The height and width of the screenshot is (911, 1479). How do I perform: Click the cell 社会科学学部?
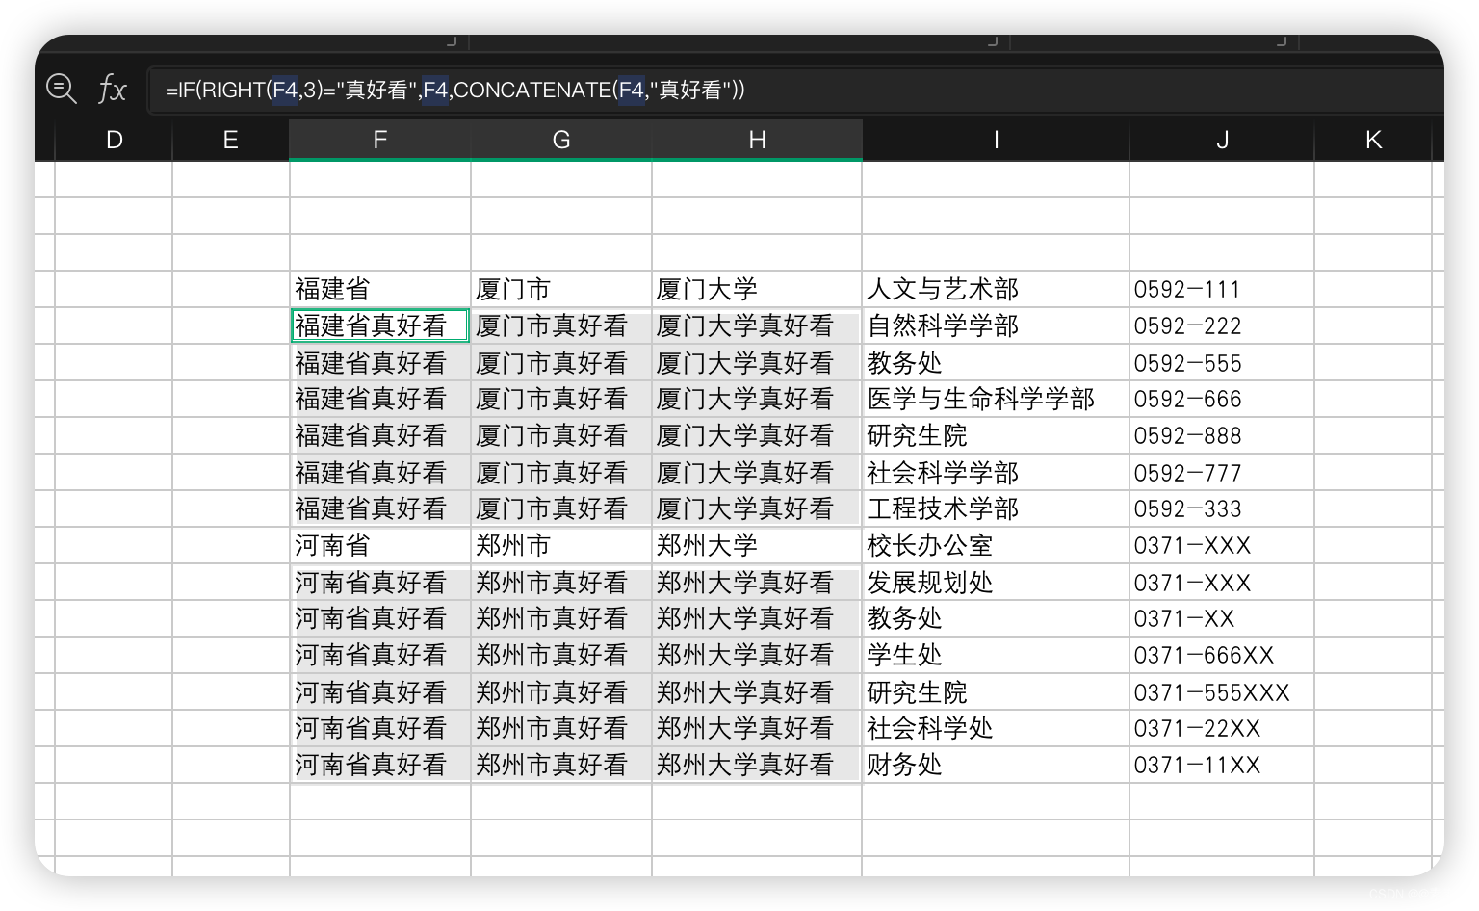click(x=996, y=473)
